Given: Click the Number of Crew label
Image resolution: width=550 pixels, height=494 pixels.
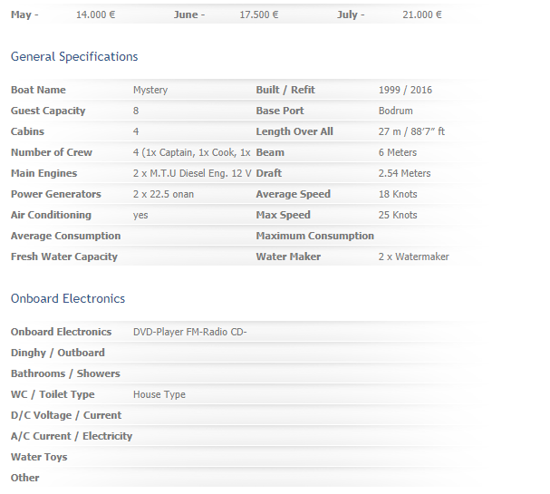Looking at the screenshot, I should [52, 152].
